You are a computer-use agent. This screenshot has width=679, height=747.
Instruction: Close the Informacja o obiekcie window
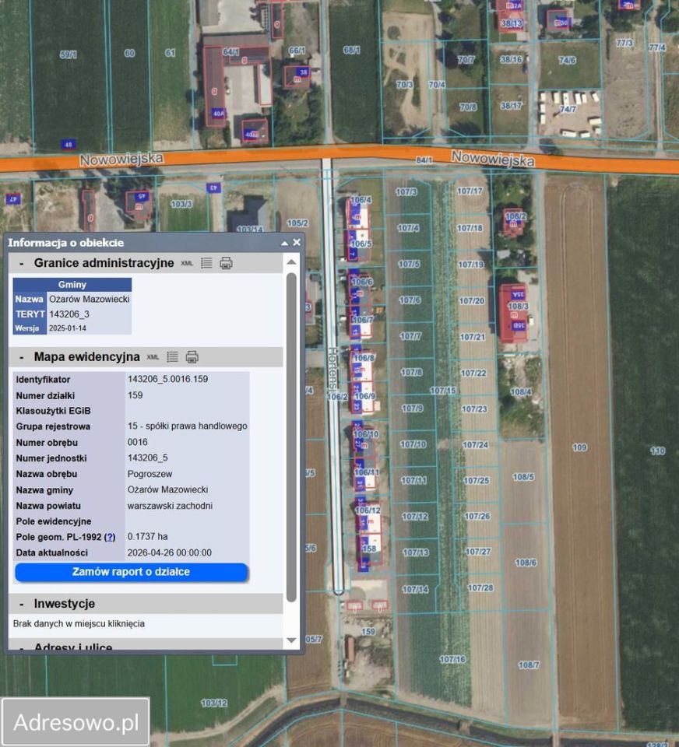click(297, 243)
